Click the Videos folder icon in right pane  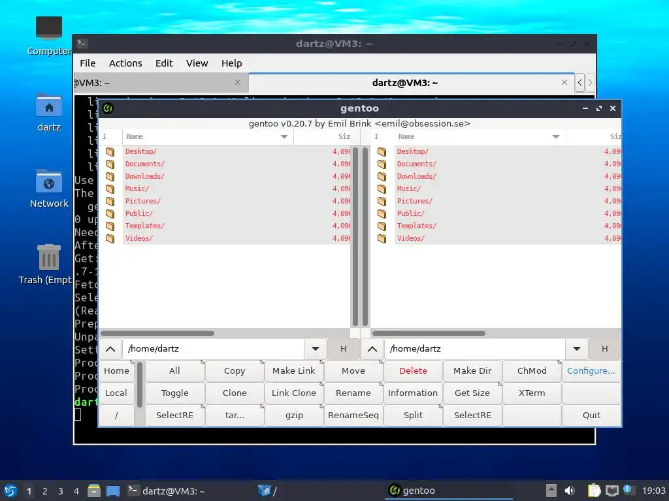click(x=382, y=238)
